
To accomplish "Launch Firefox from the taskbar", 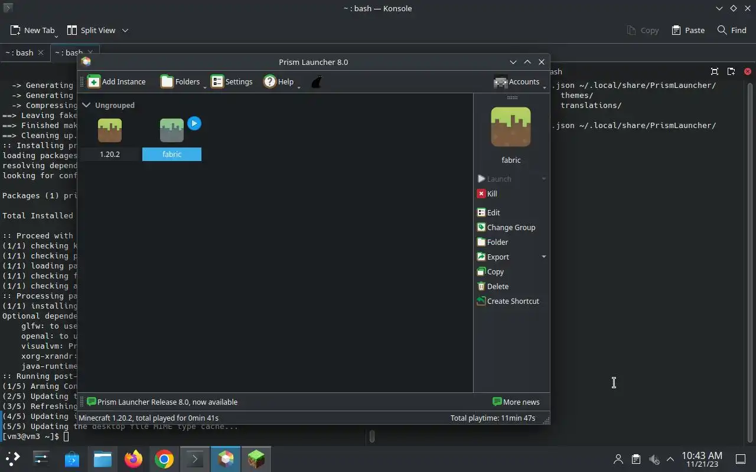I will click(x=133, y=458).
